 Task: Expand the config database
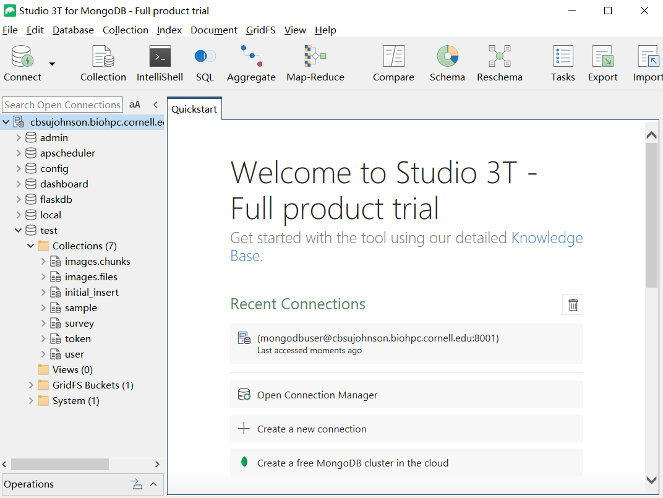(x=18, y=168)
